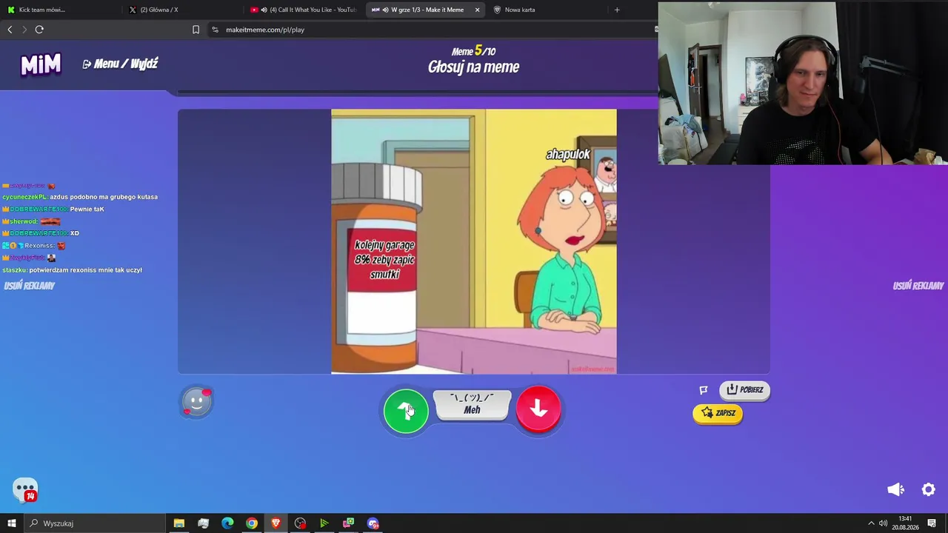This screenshot has height=533, width=948.
Task: Click the MiM logo
Action: (x=41, y=65)
